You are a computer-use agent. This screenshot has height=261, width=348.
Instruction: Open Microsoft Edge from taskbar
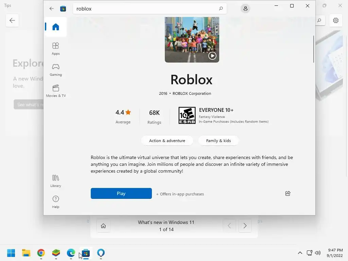[x=71, y=253]
